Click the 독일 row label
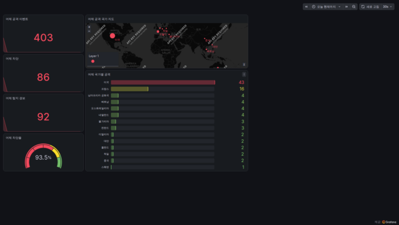Image resolution: width=399 pixels, height=225 pixels. (x=106, y=154)
